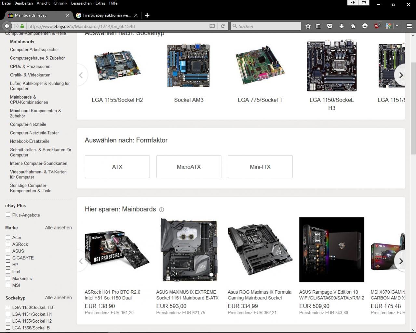Close the Firefox ebay auktionen tab

[136, 15]
